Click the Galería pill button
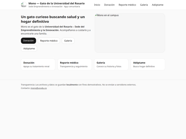The height and width of the screenshot is (139, 186). coord(68,40)
